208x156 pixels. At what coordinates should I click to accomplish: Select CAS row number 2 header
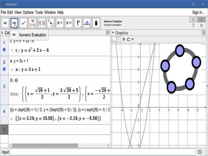[x=4, y=62]
